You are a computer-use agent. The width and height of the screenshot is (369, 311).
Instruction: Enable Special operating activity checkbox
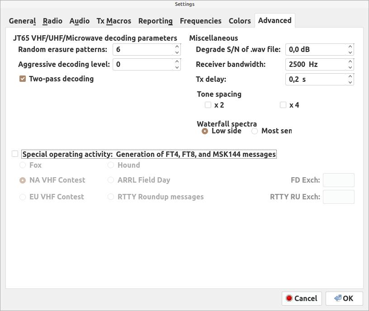15,154
